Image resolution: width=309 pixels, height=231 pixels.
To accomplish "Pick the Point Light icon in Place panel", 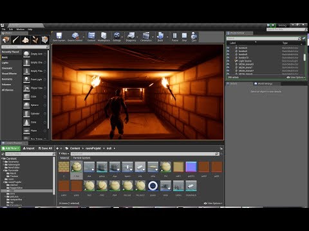I will click(x=26, y=80).
